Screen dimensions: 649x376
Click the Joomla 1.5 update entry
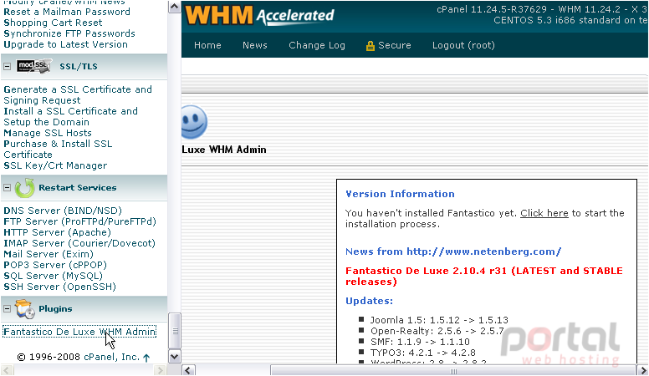click(x=439, y=320)
